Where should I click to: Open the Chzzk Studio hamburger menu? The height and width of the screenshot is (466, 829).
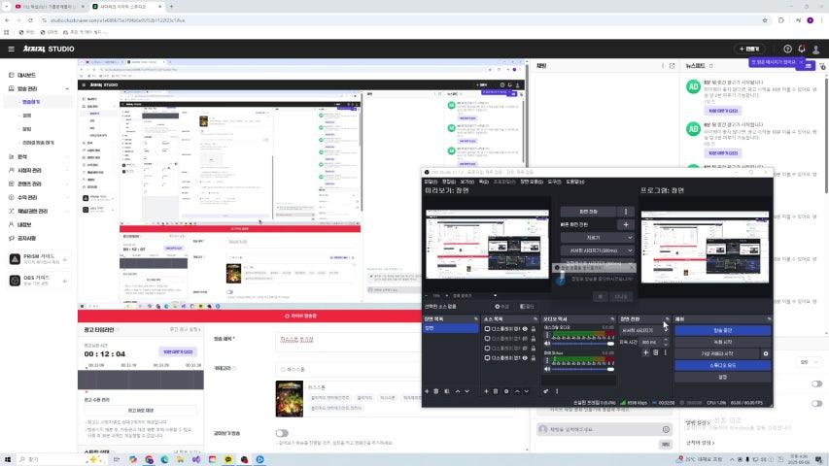[x=11, y=49]
